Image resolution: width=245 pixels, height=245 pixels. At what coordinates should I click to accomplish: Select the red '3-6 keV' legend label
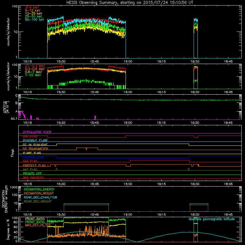[x=32, y=7]
